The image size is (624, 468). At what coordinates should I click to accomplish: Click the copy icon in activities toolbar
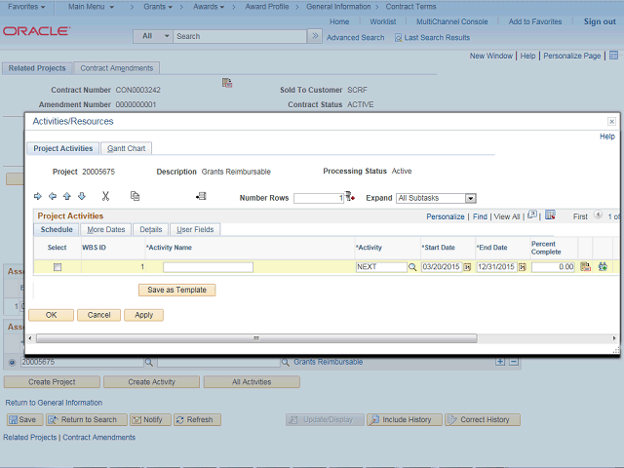tap(135, 196)
